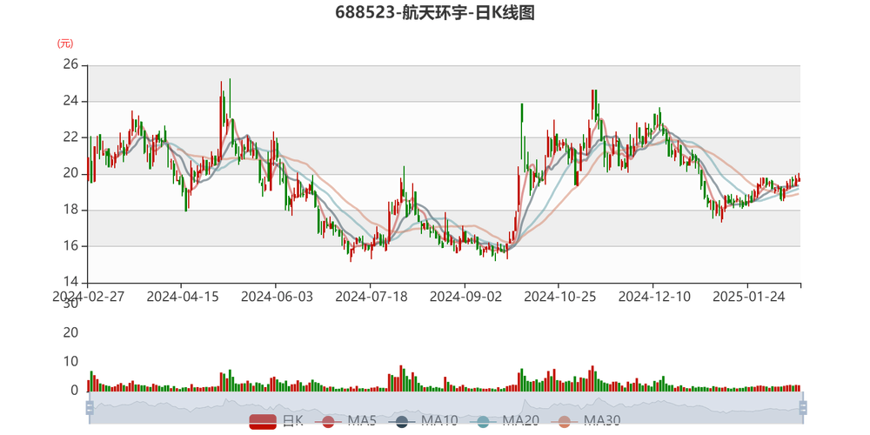This screenshot has height=435, width=870.
Task: Click inside the data zoom overview strip
Action: 445,408
